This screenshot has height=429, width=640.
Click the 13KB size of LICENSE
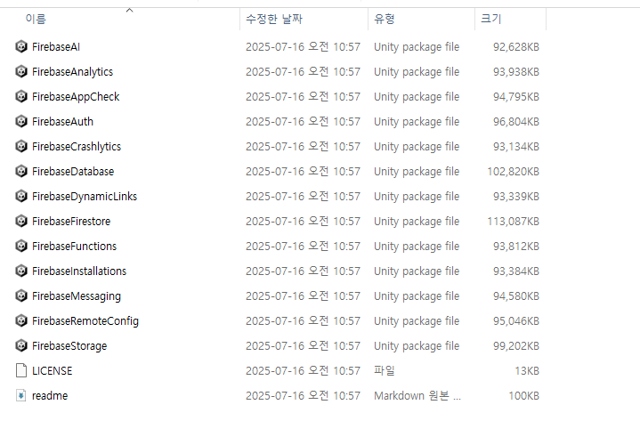527,370
